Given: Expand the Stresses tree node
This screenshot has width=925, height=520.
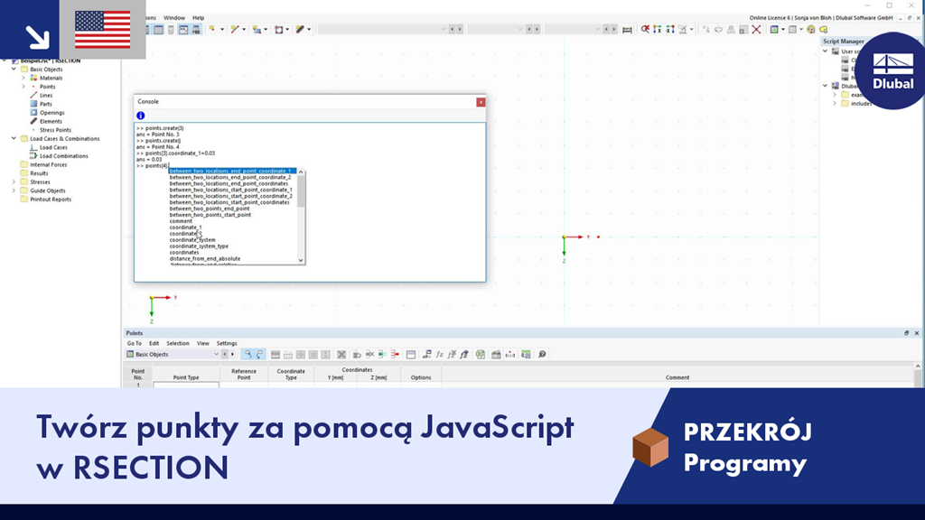Looking at the screenshot, I should (14, 182).
